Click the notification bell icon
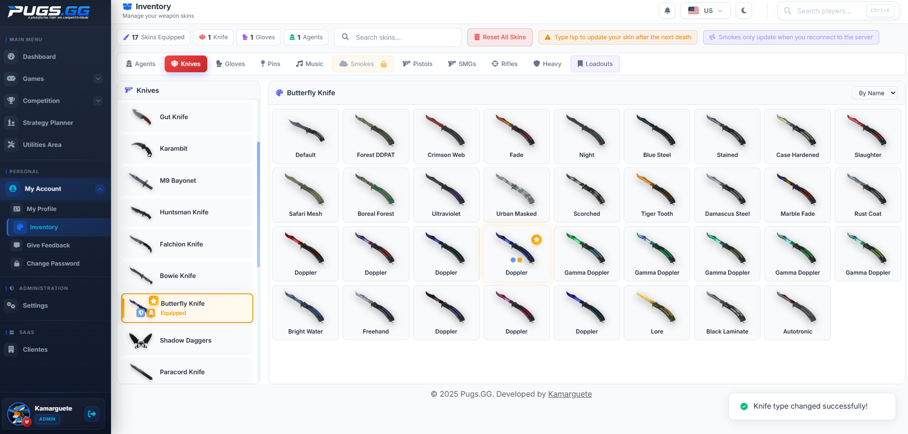This screenshot has height=434, width=908. 667,10
